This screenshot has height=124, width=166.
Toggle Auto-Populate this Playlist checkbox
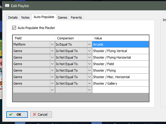point(14,28)
